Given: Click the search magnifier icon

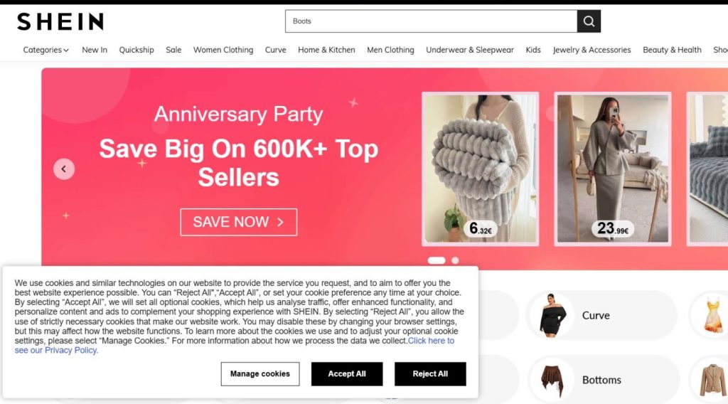Looking at the screenshot, I should (589, 21).
